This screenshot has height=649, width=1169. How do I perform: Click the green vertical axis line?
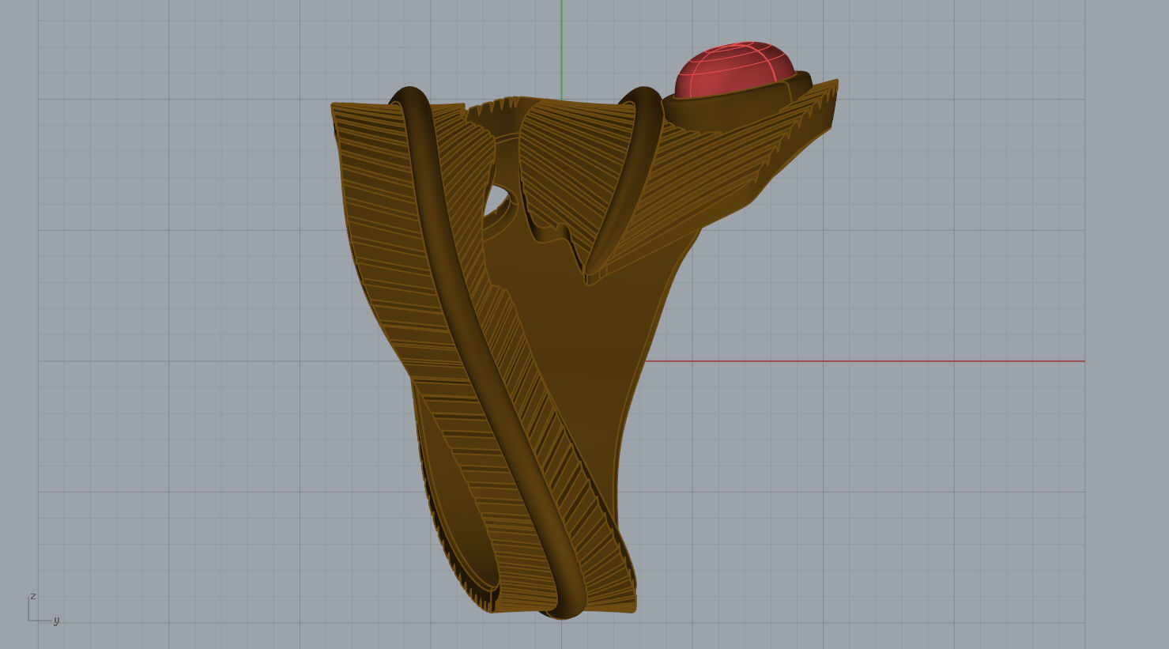coord(562,50)
